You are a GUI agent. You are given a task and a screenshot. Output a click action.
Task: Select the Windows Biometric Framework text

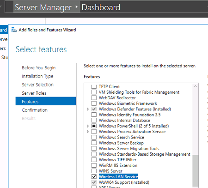(x=128, y=103)
